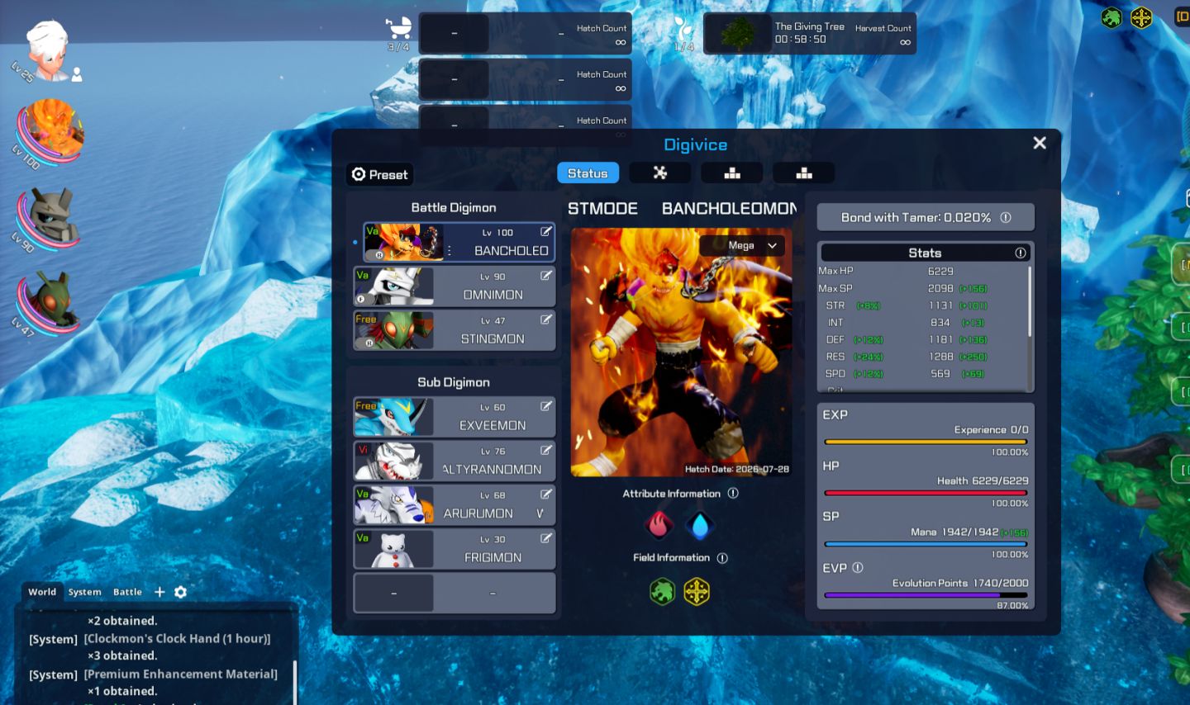This screenshot has width=1190, height=705.
Task: Select the fire attribute icon
Action: pos(659,525)
